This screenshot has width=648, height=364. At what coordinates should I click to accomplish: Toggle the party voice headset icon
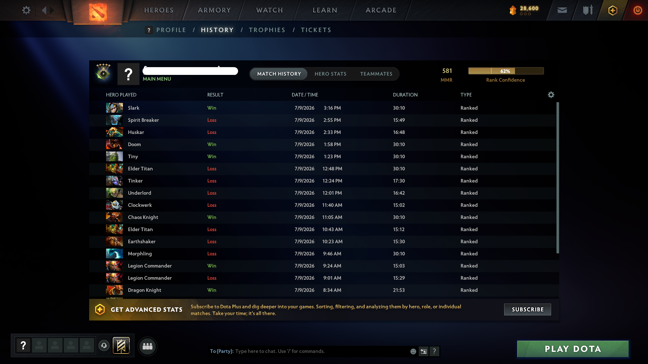click(104, 345)
